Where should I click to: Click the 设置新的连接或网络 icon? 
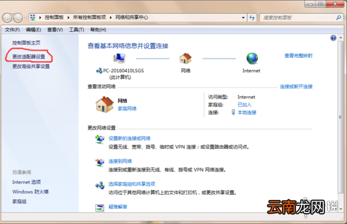pyautogui.click(x=100, y=140)
